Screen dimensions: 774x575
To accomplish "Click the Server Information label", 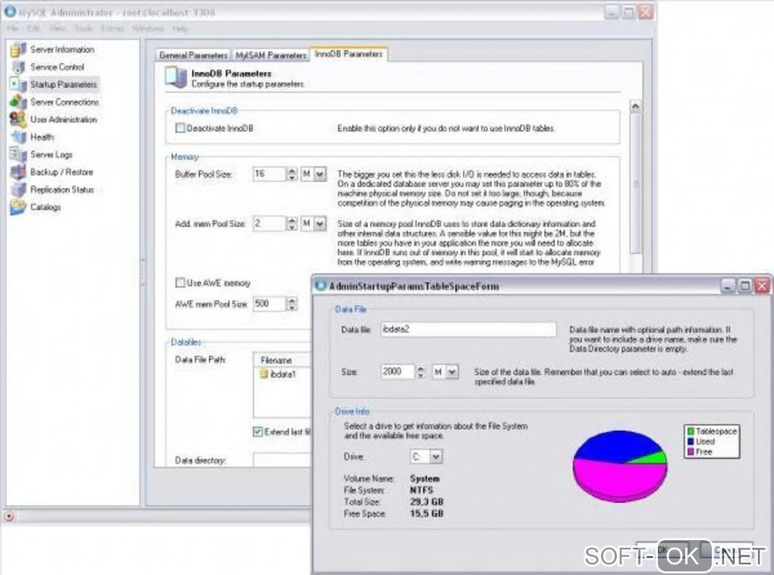I will (x=62, y=49).
